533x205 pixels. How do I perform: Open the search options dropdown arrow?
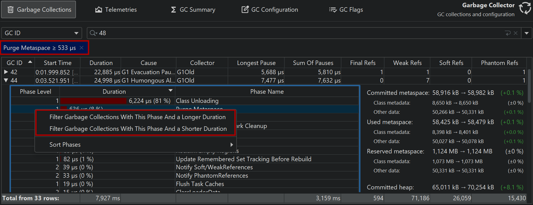(x=527, y=33)
